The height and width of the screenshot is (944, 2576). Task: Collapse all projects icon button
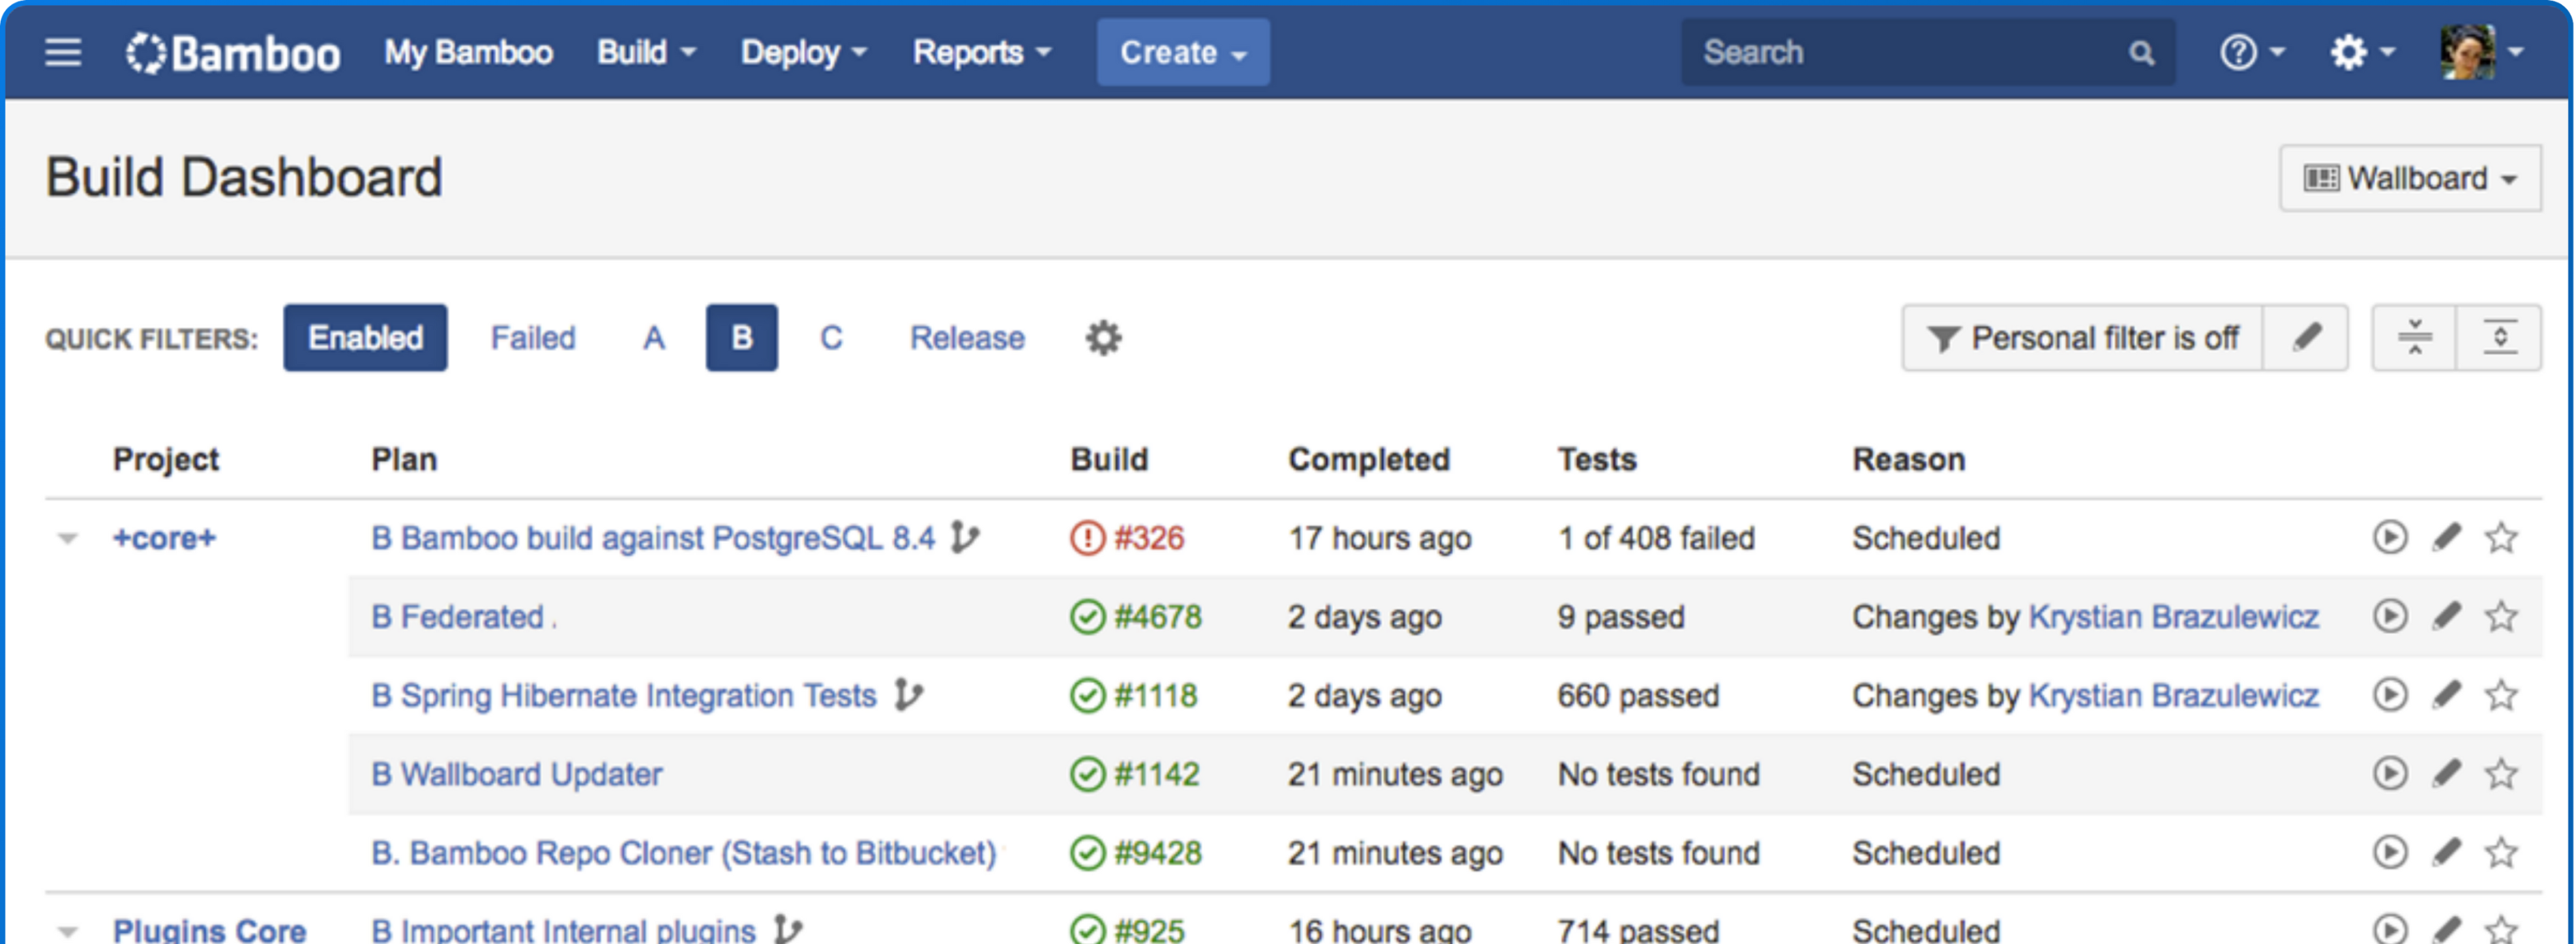2414,338
